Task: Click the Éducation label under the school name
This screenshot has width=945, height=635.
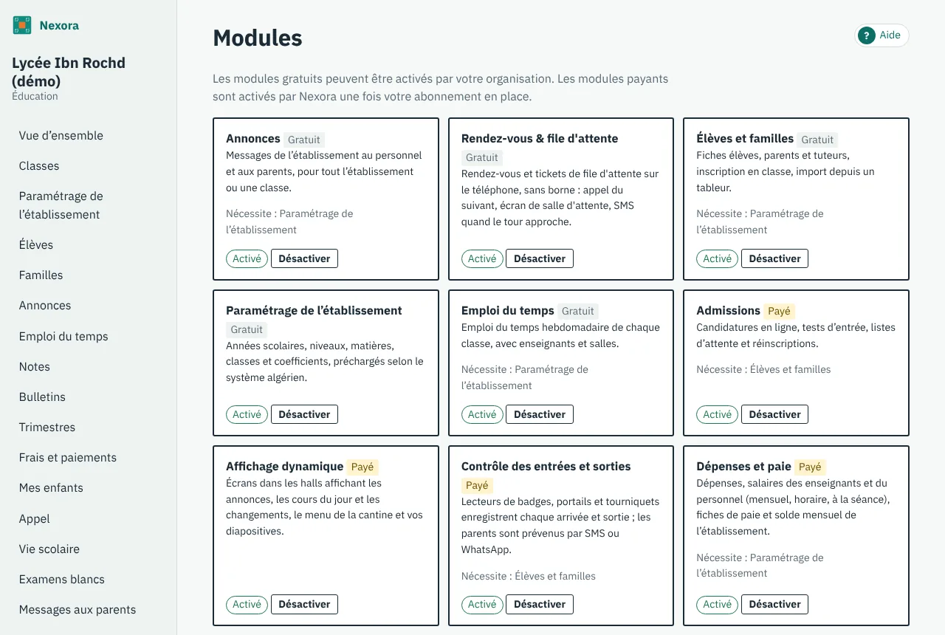Action: pos(35,96)
